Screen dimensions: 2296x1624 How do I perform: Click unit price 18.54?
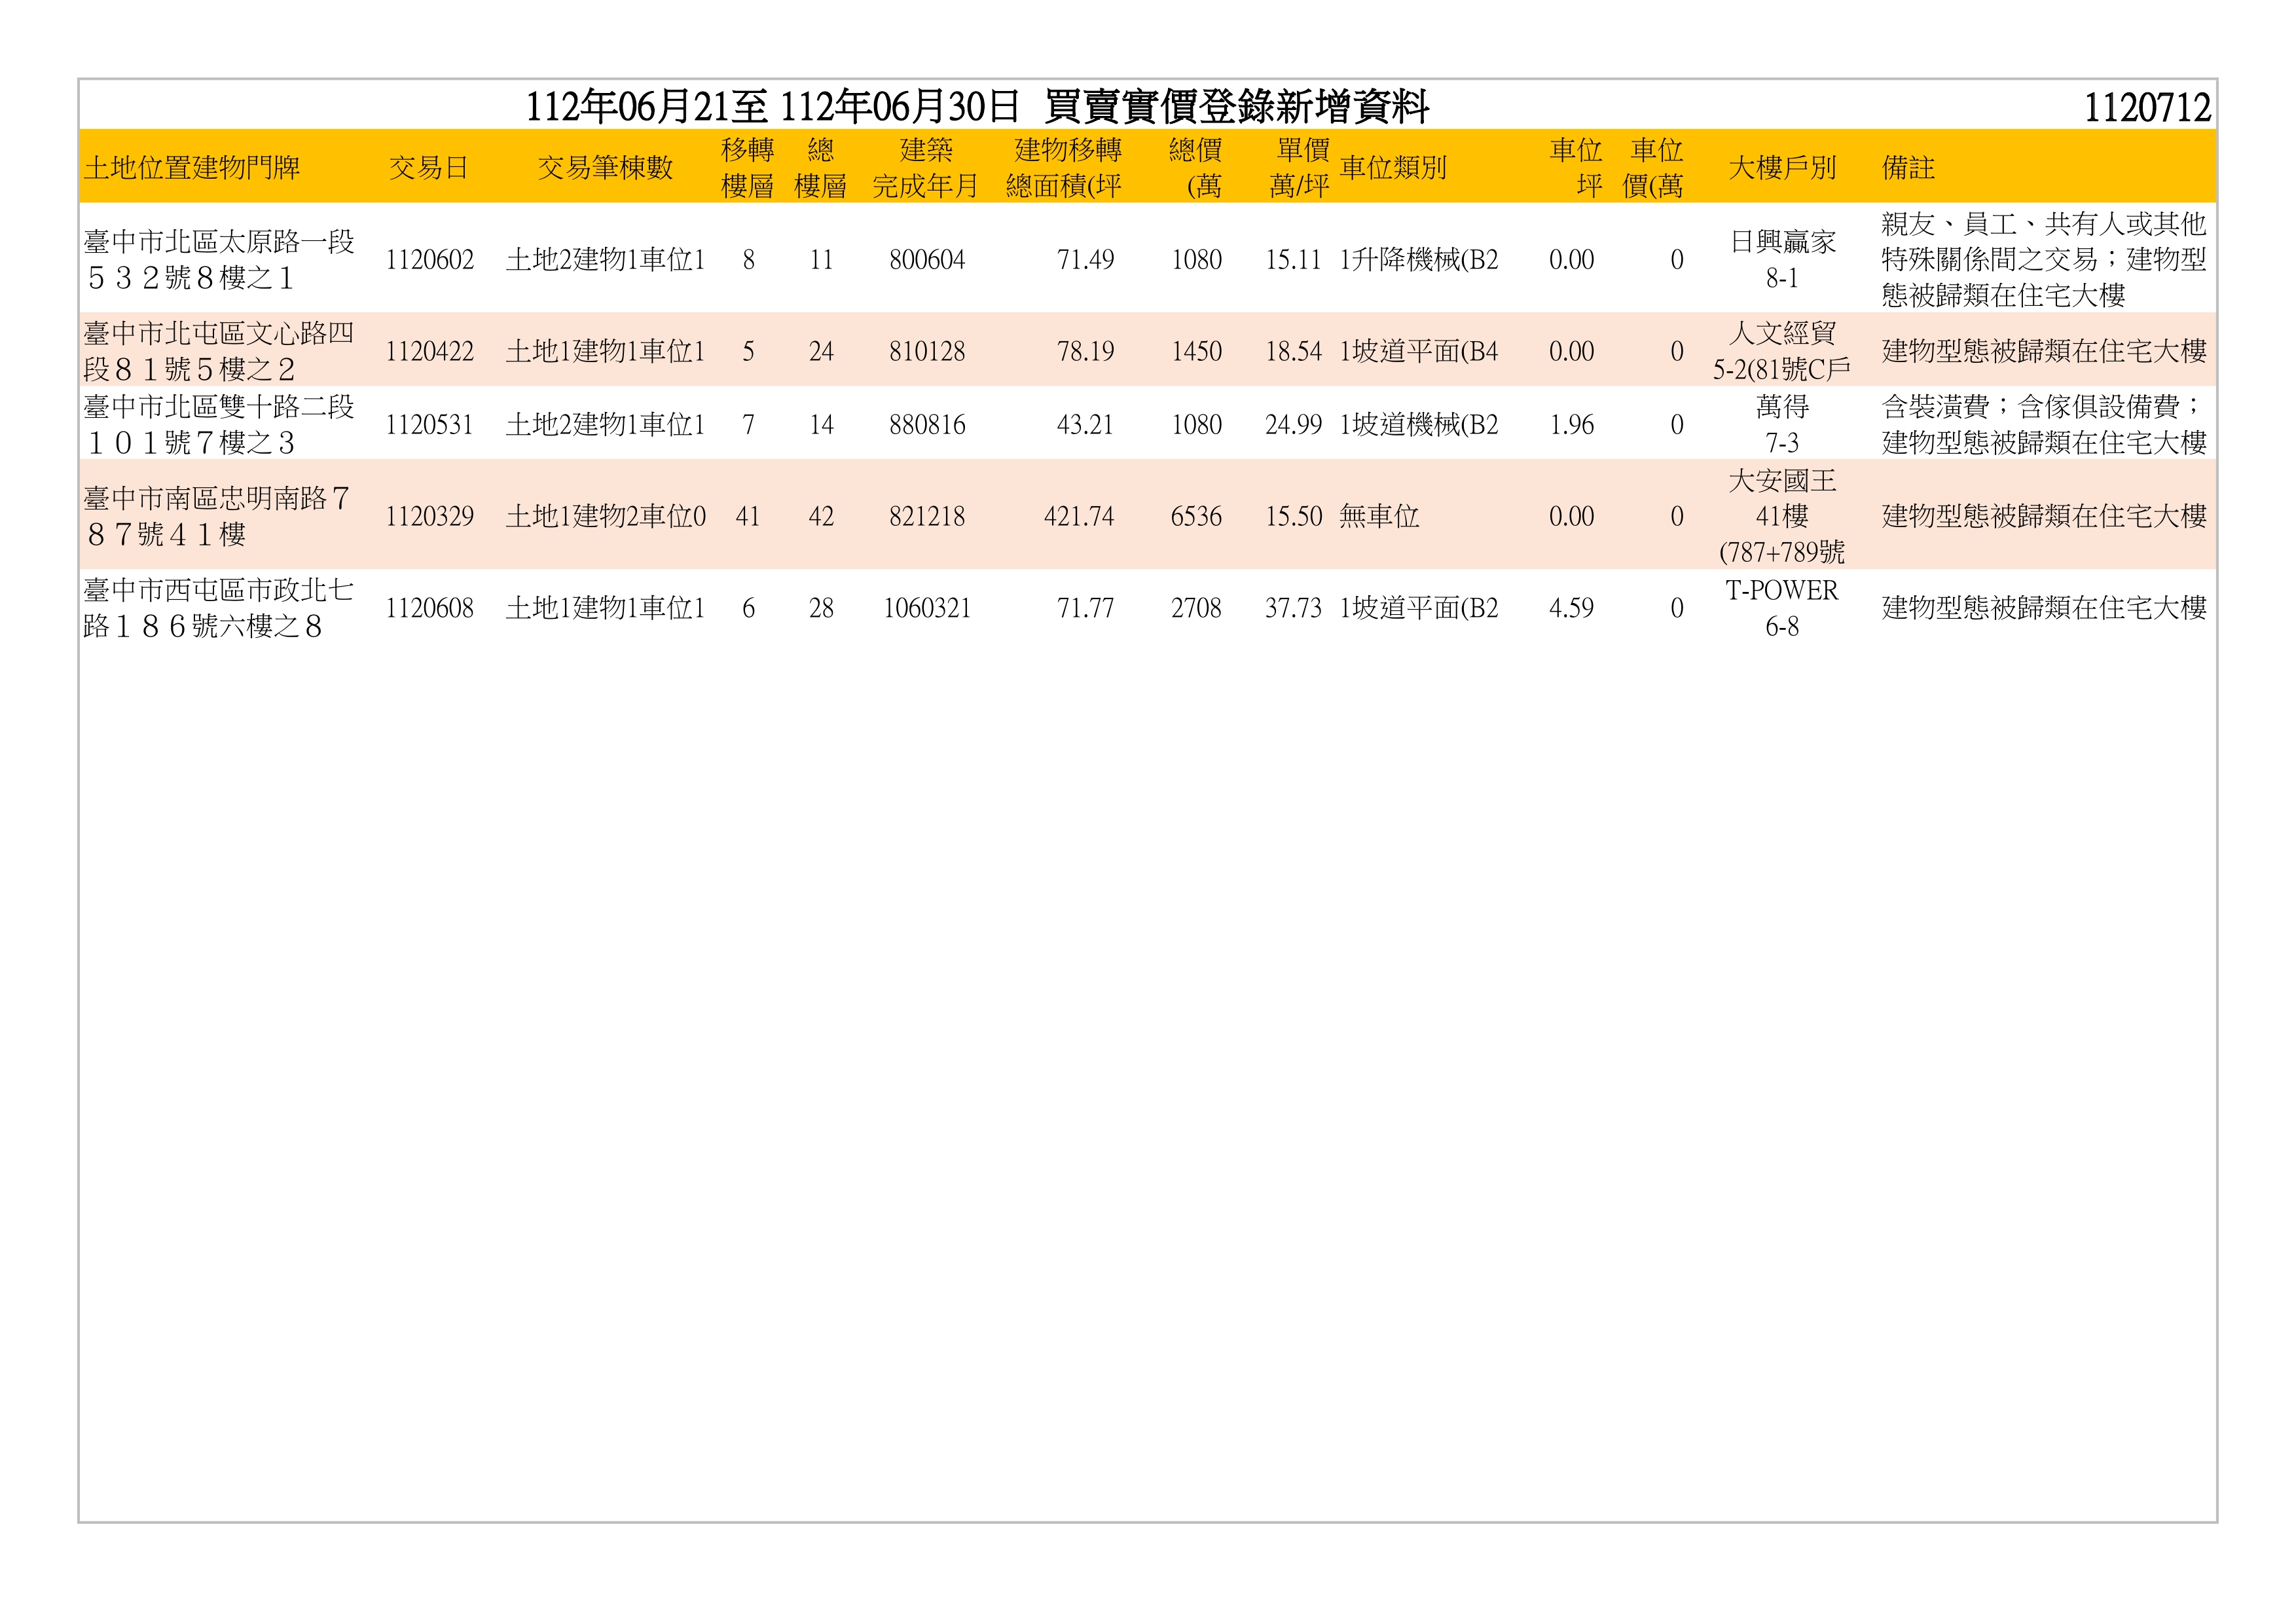pyautogui.click(x=1293, y=352)
